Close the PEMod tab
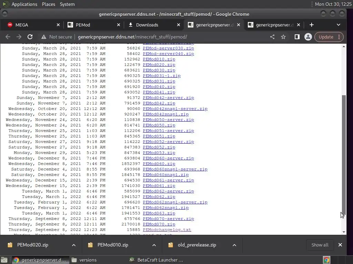The width and height of the screenshot is (353, 264). click(119, 25)
